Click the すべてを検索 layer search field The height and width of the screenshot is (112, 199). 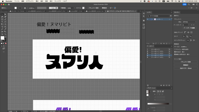pyautogui.click(x=158, y=16)
